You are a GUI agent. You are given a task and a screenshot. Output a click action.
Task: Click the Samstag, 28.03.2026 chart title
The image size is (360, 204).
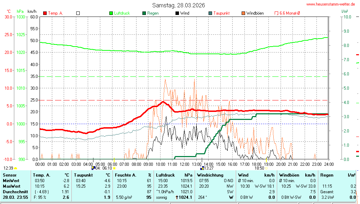point(178,5)
